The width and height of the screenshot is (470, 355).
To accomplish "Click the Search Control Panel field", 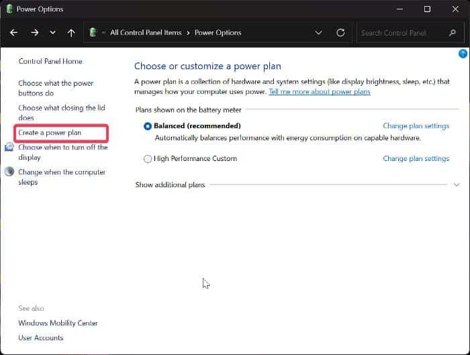I will click(399, 32).
